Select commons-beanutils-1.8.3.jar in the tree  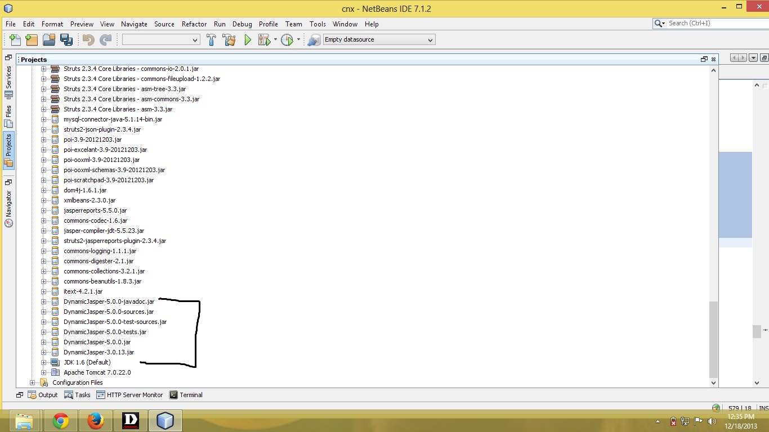(102, 281)
